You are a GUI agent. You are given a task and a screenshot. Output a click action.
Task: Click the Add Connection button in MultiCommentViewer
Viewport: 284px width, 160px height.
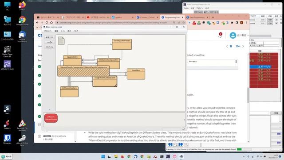(x=198, y=12)
